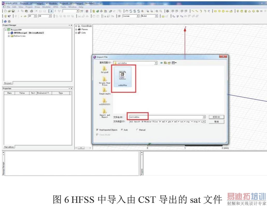Screen dimensions: 267x206
Task: Open the Draw menu
Action: tap(37, 7)
